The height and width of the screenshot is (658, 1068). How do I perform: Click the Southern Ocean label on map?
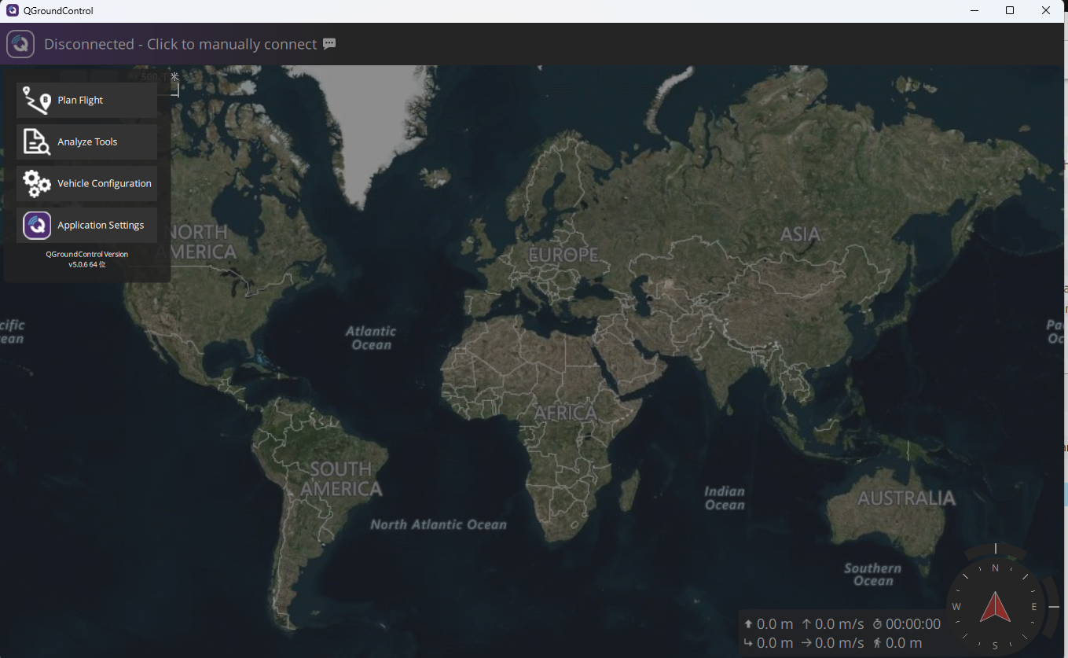(x=873, y=574)
